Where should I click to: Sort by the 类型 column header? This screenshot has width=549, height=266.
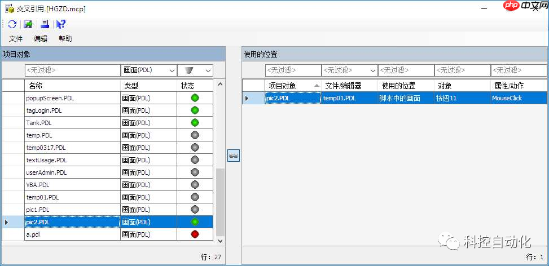point(149,86)
